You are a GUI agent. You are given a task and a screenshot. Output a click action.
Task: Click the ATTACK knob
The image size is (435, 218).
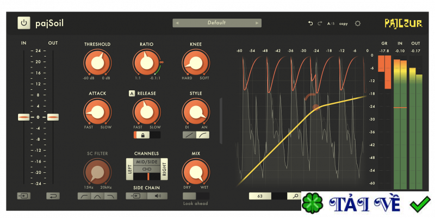click(x=97, y=112)
